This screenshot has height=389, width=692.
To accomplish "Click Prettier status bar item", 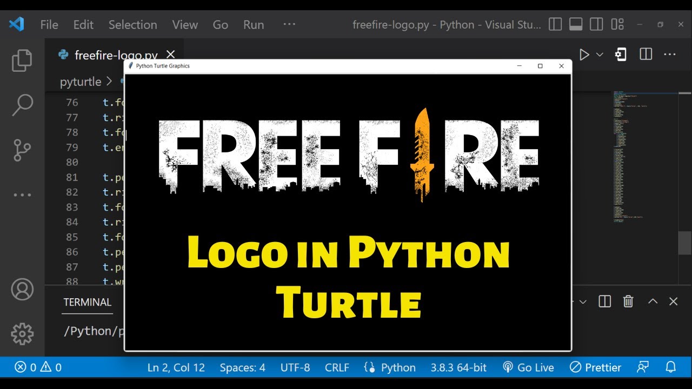I will [596, 367].
